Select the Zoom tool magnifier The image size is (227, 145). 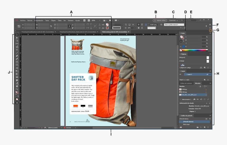click(x=17, y=89)
